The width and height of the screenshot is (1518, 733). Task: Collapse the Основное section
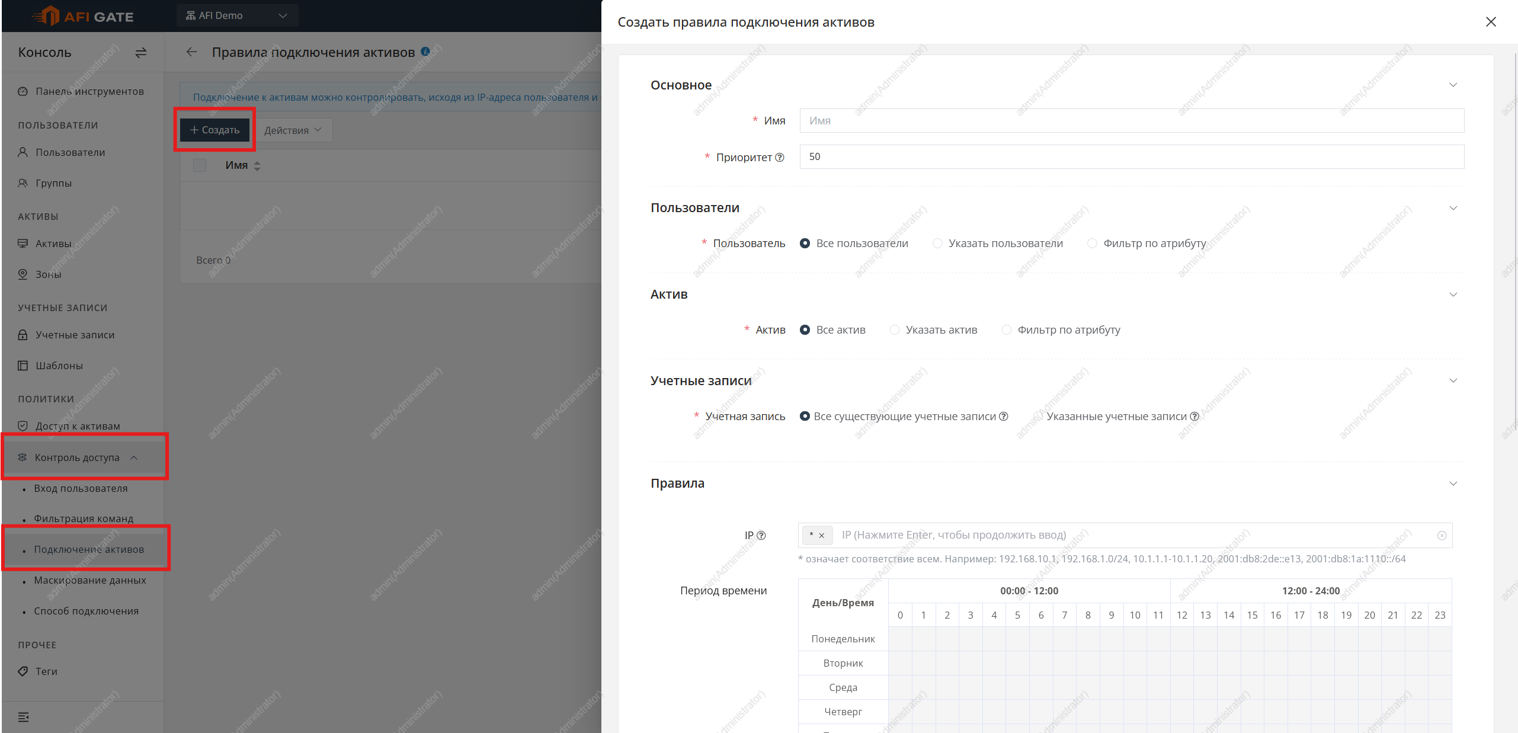pyautogui.click(x=1453, y=85)
